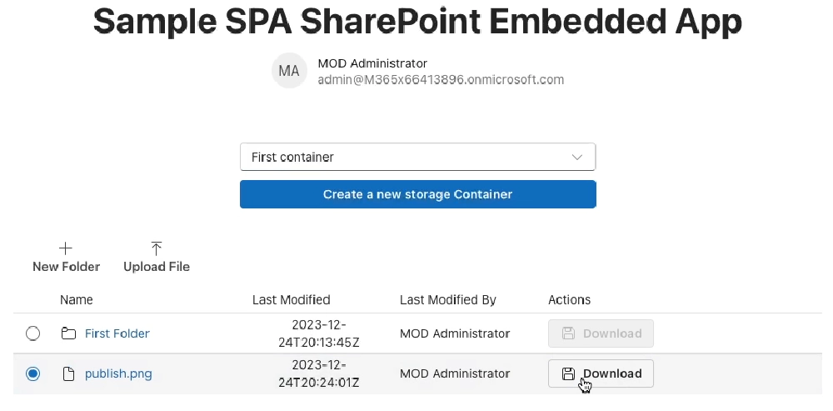The height and width of the screenshot is (411, 833).
Task: Click the New Folder toolbar label
Action: coord(67,267)
